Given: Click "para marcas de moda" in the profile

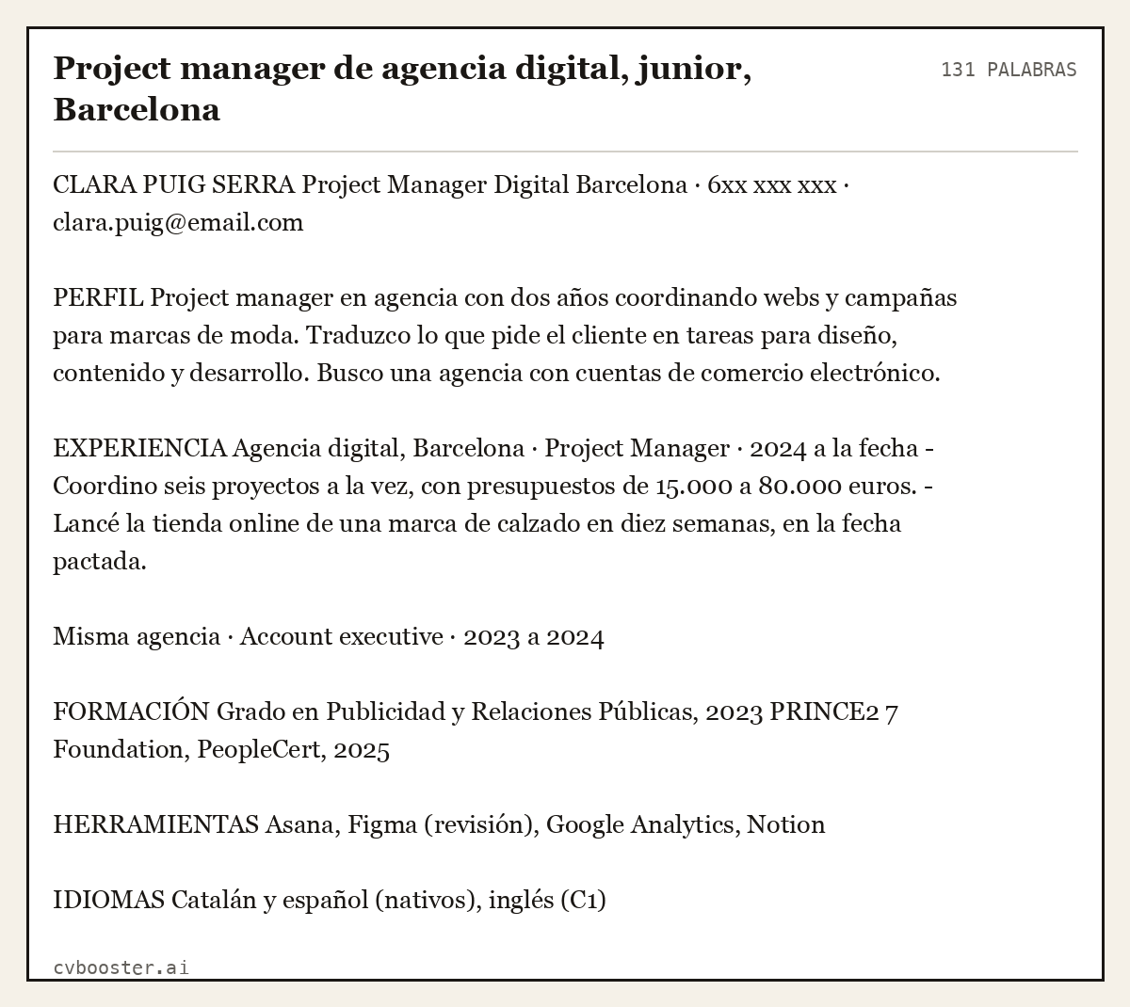Looking at the screenshot, I should point(174,335).
